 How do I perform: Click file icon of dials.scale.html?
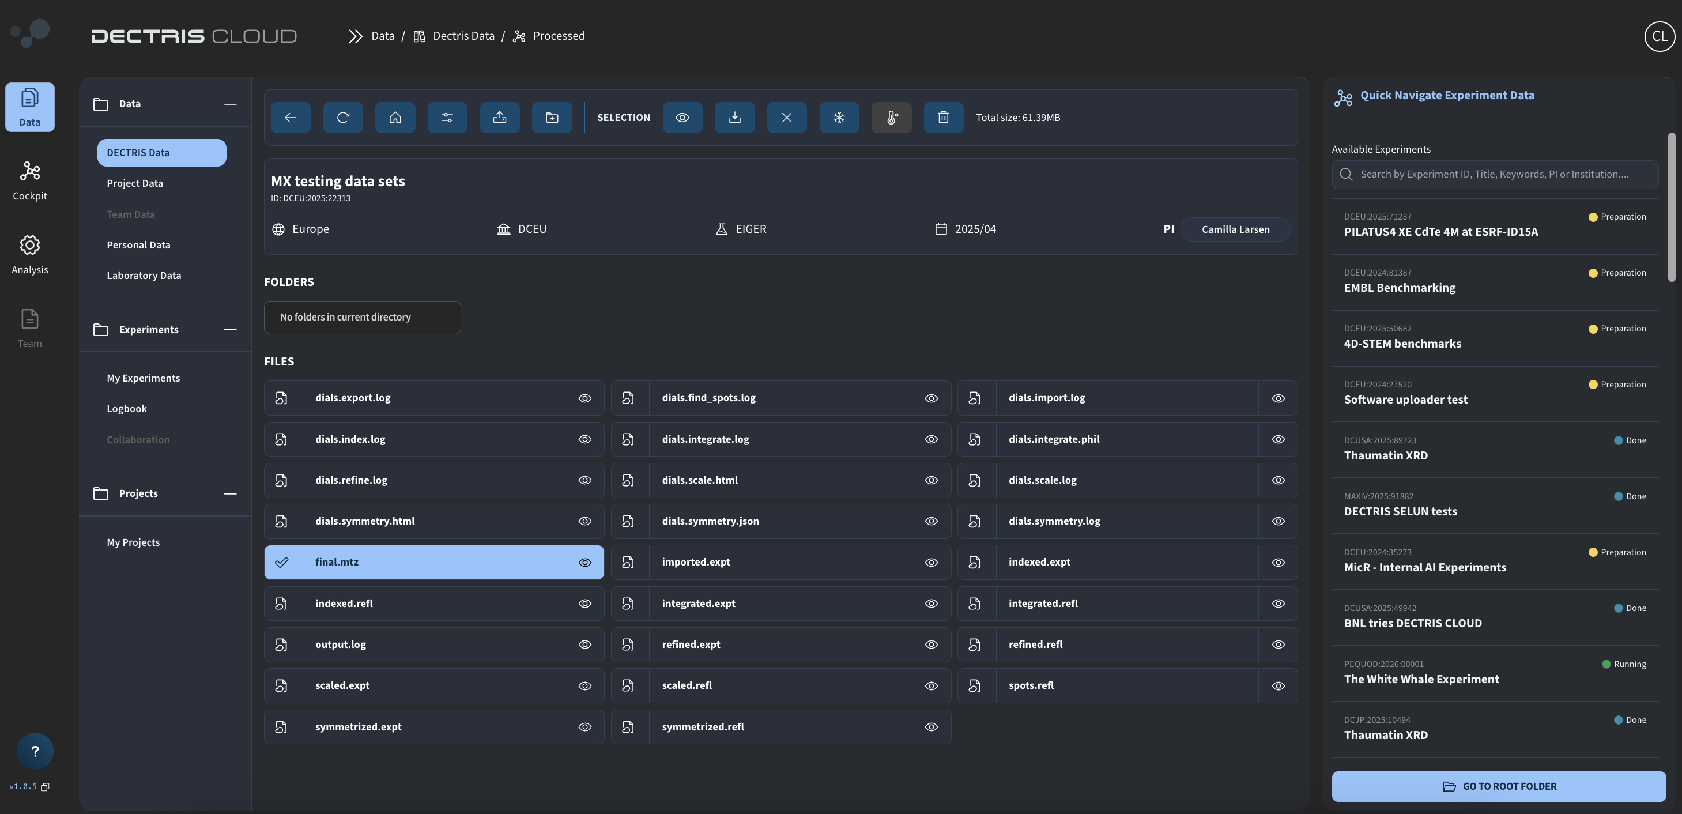(x=628, y=480)
